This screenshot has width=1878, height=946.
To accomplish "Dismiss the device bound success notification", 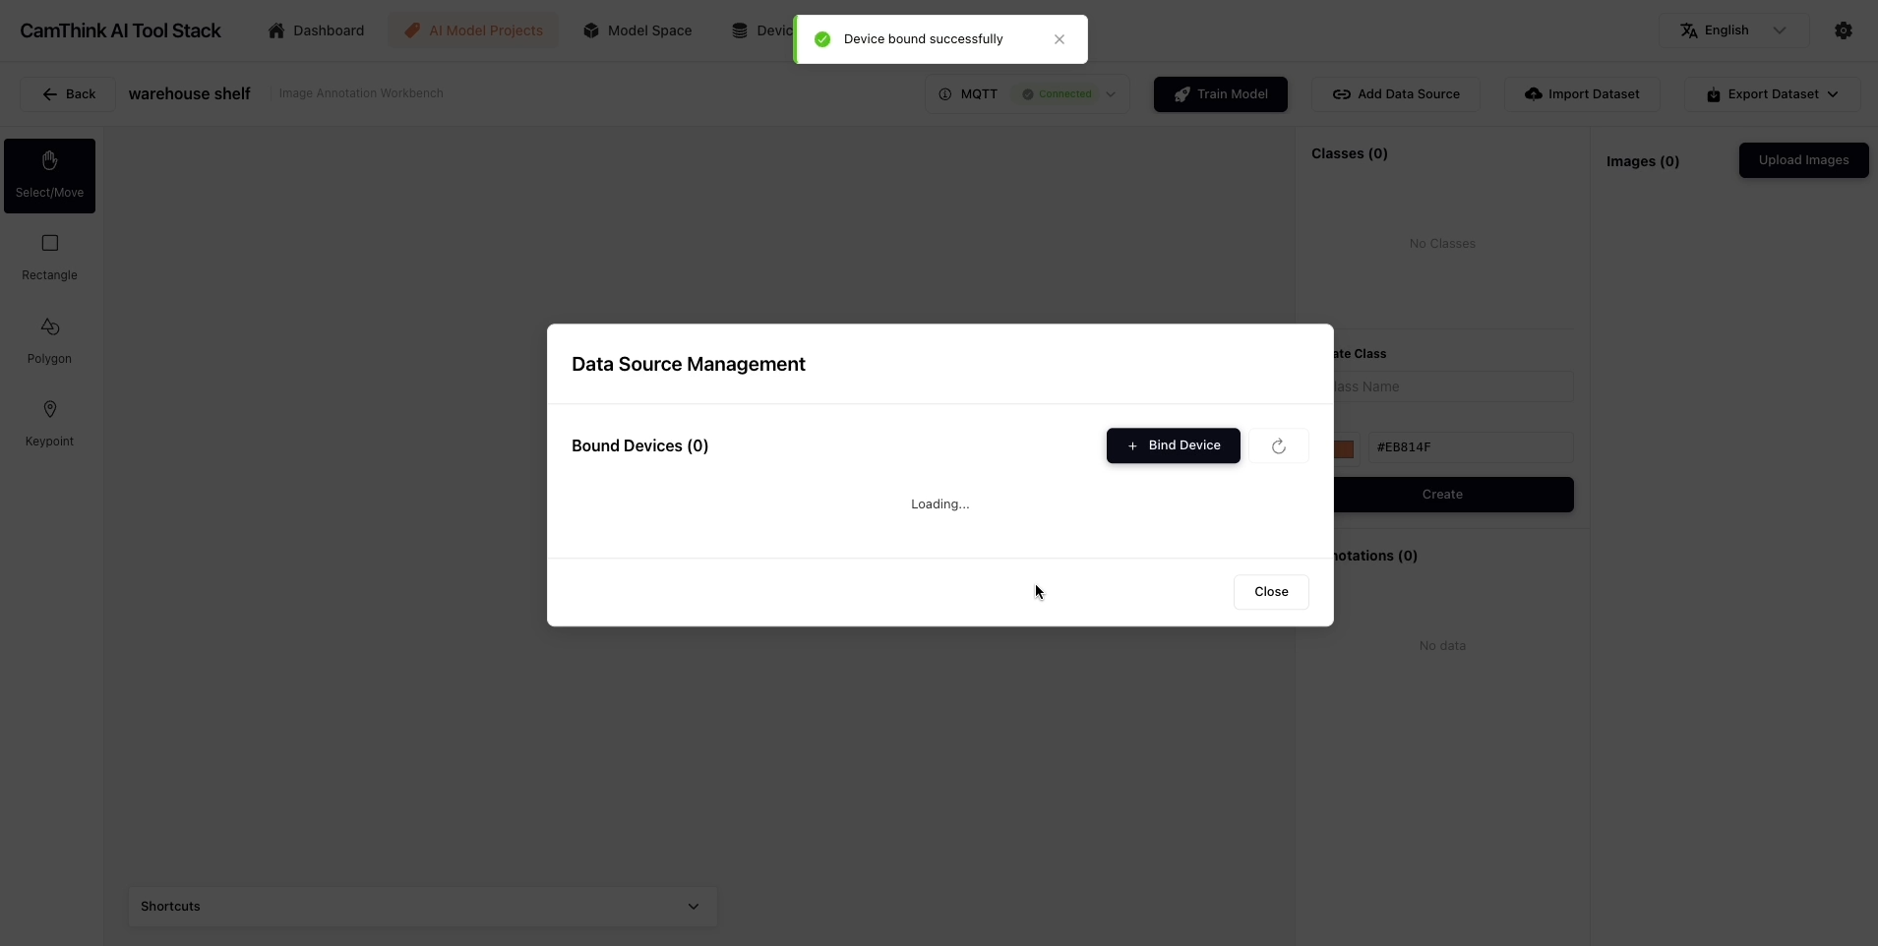I will coord(1059,39).
